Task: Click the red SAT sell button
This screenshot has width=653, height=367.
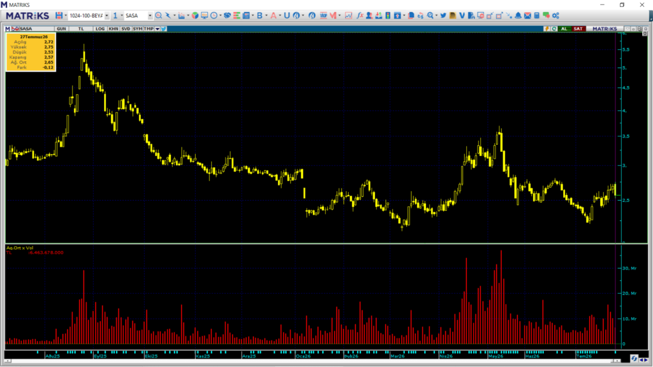Action: point(578,29)
